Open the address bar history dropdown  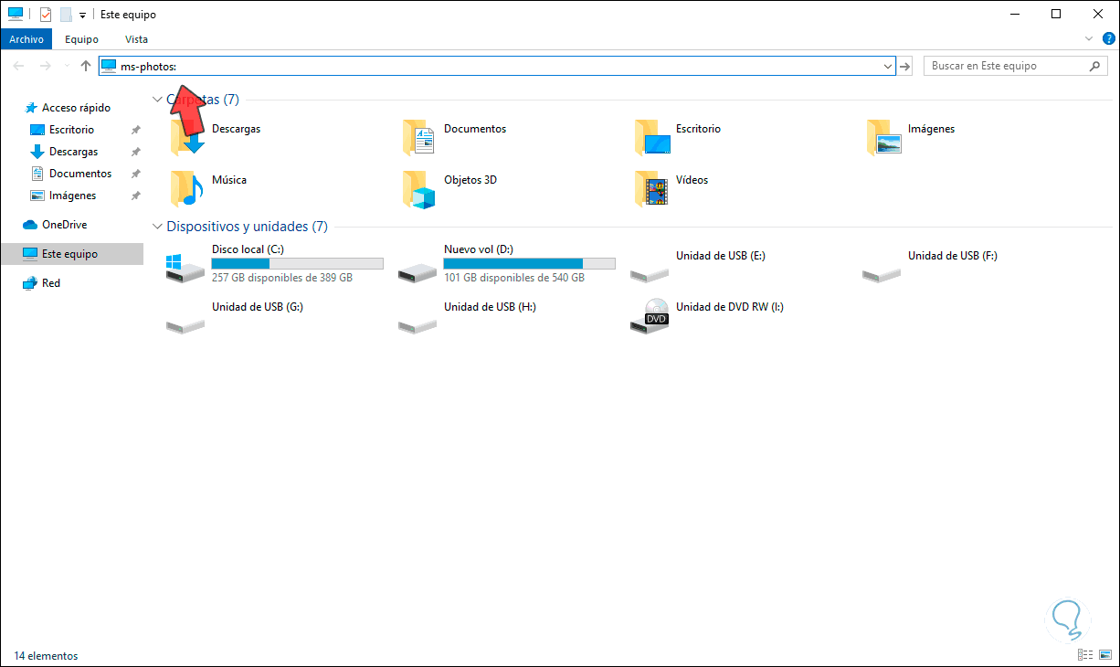click(x=888, y=66)
